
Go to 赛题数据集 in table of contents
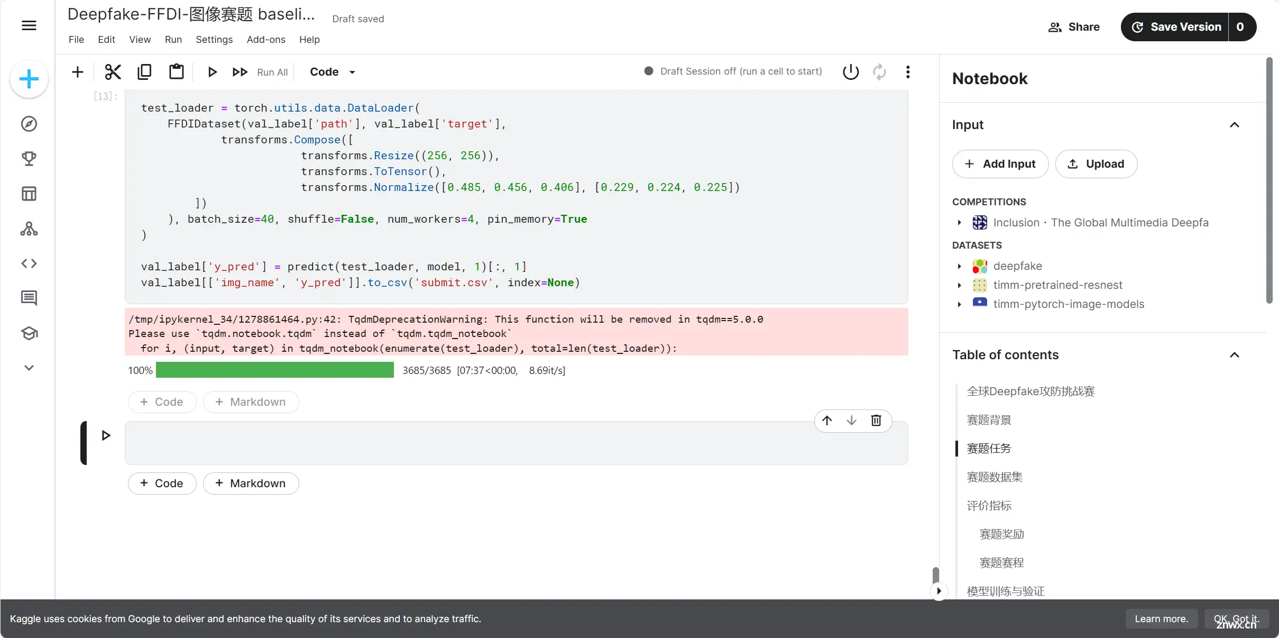995,477
